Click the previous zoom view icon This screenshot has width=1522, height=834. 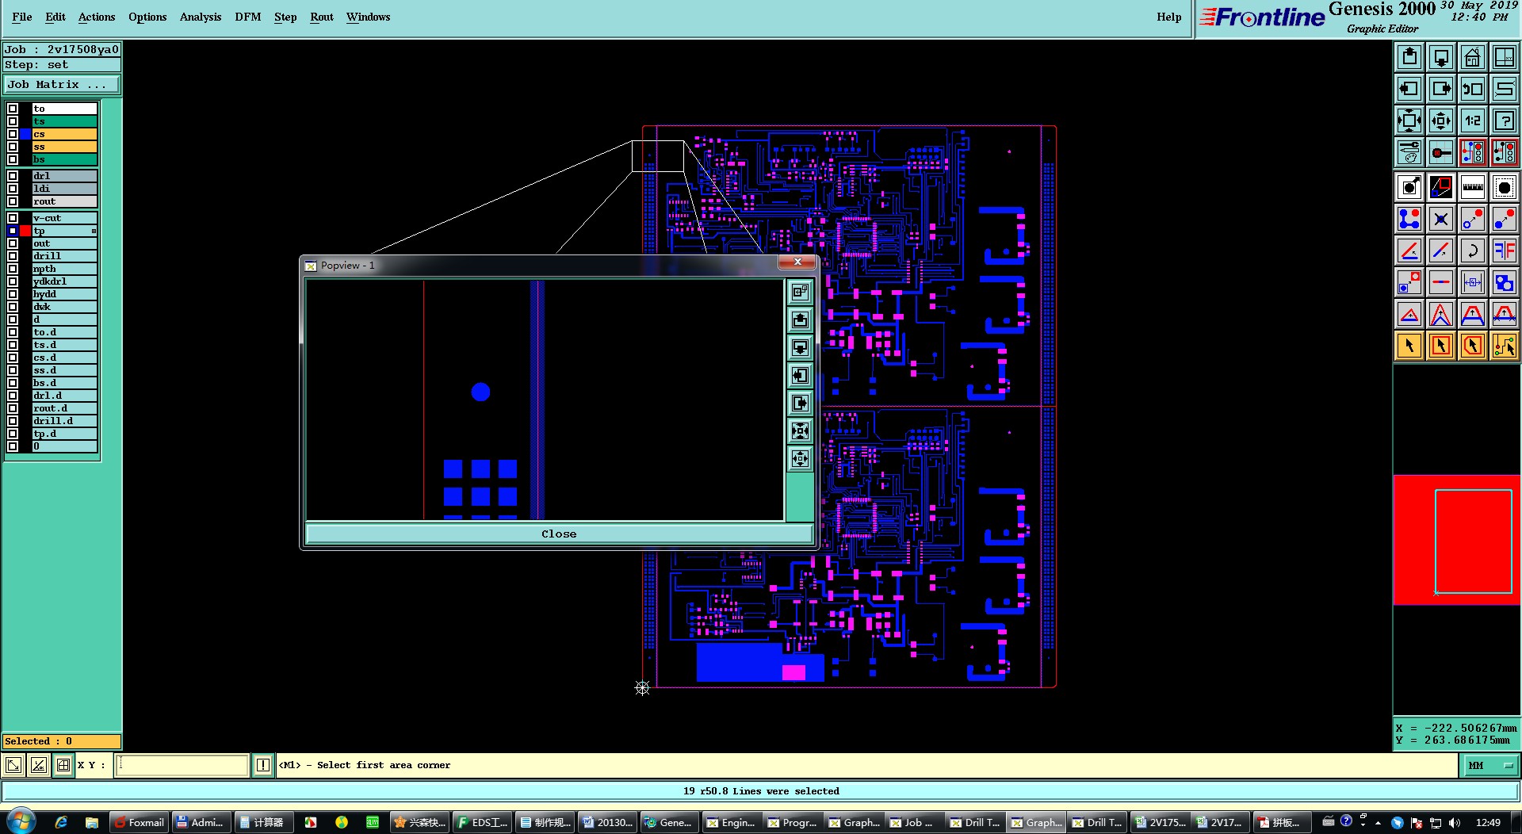[x=1473, y=89]
